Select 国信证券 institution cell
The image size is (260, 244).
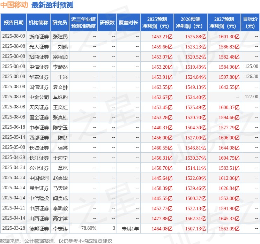pyautogui.click(x=39, y=87)
